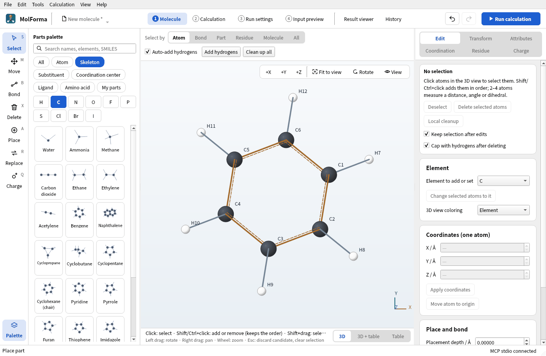The width and height of the screenshot is (546, 356).
Task: Choose the Bond tool
Action: click(14, 89)
